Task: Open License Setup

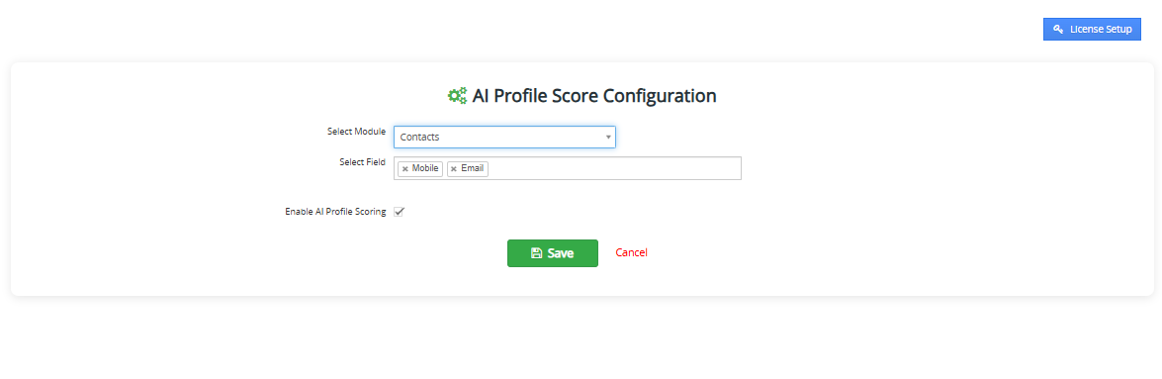Action: coord(1093,30)
